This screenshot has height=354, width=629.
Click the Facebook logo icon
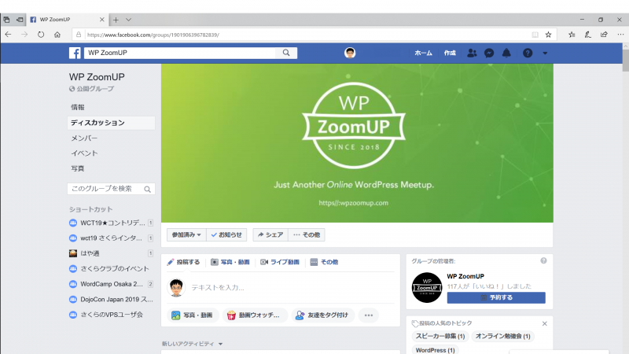(x=75, y=53)
